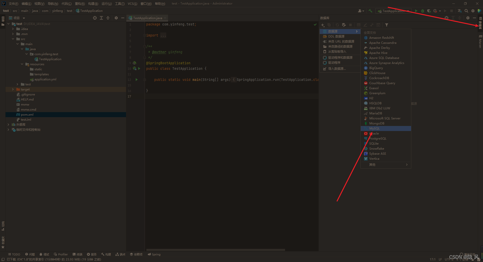The height and width of the screenshot is (262, 483).
Task: Open the Maven side tool window
Action: pos(480,42)
